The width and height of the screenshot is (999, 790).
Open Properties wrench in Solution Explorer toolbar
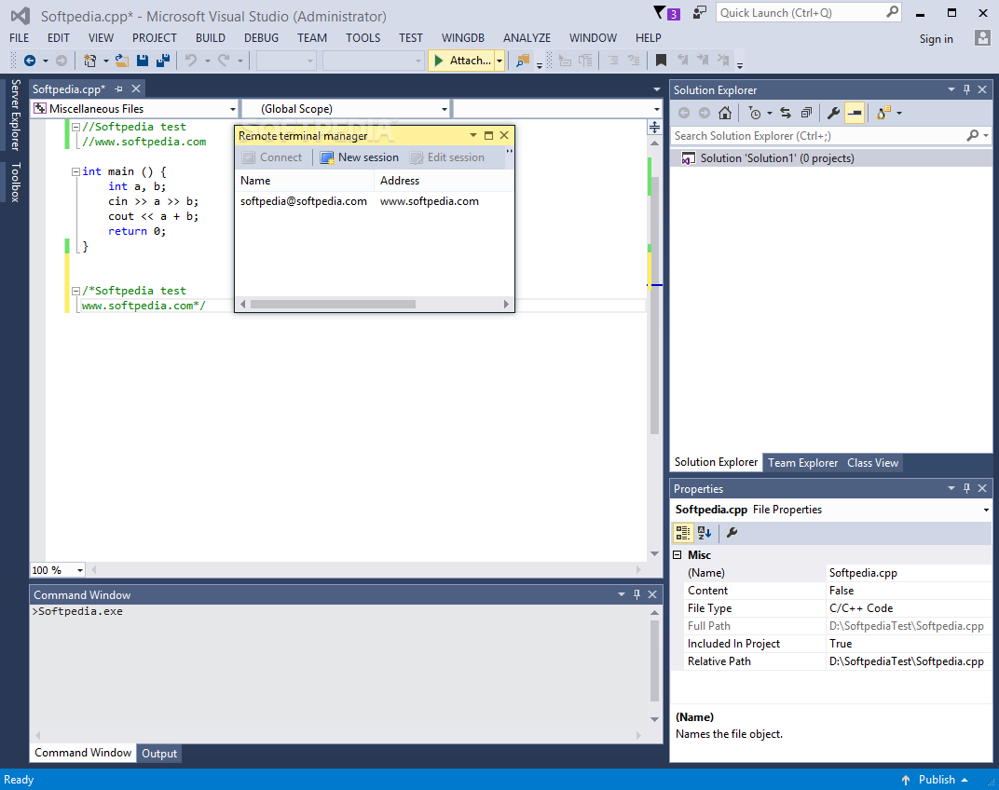pyautogui.click(x=833, y=113)
